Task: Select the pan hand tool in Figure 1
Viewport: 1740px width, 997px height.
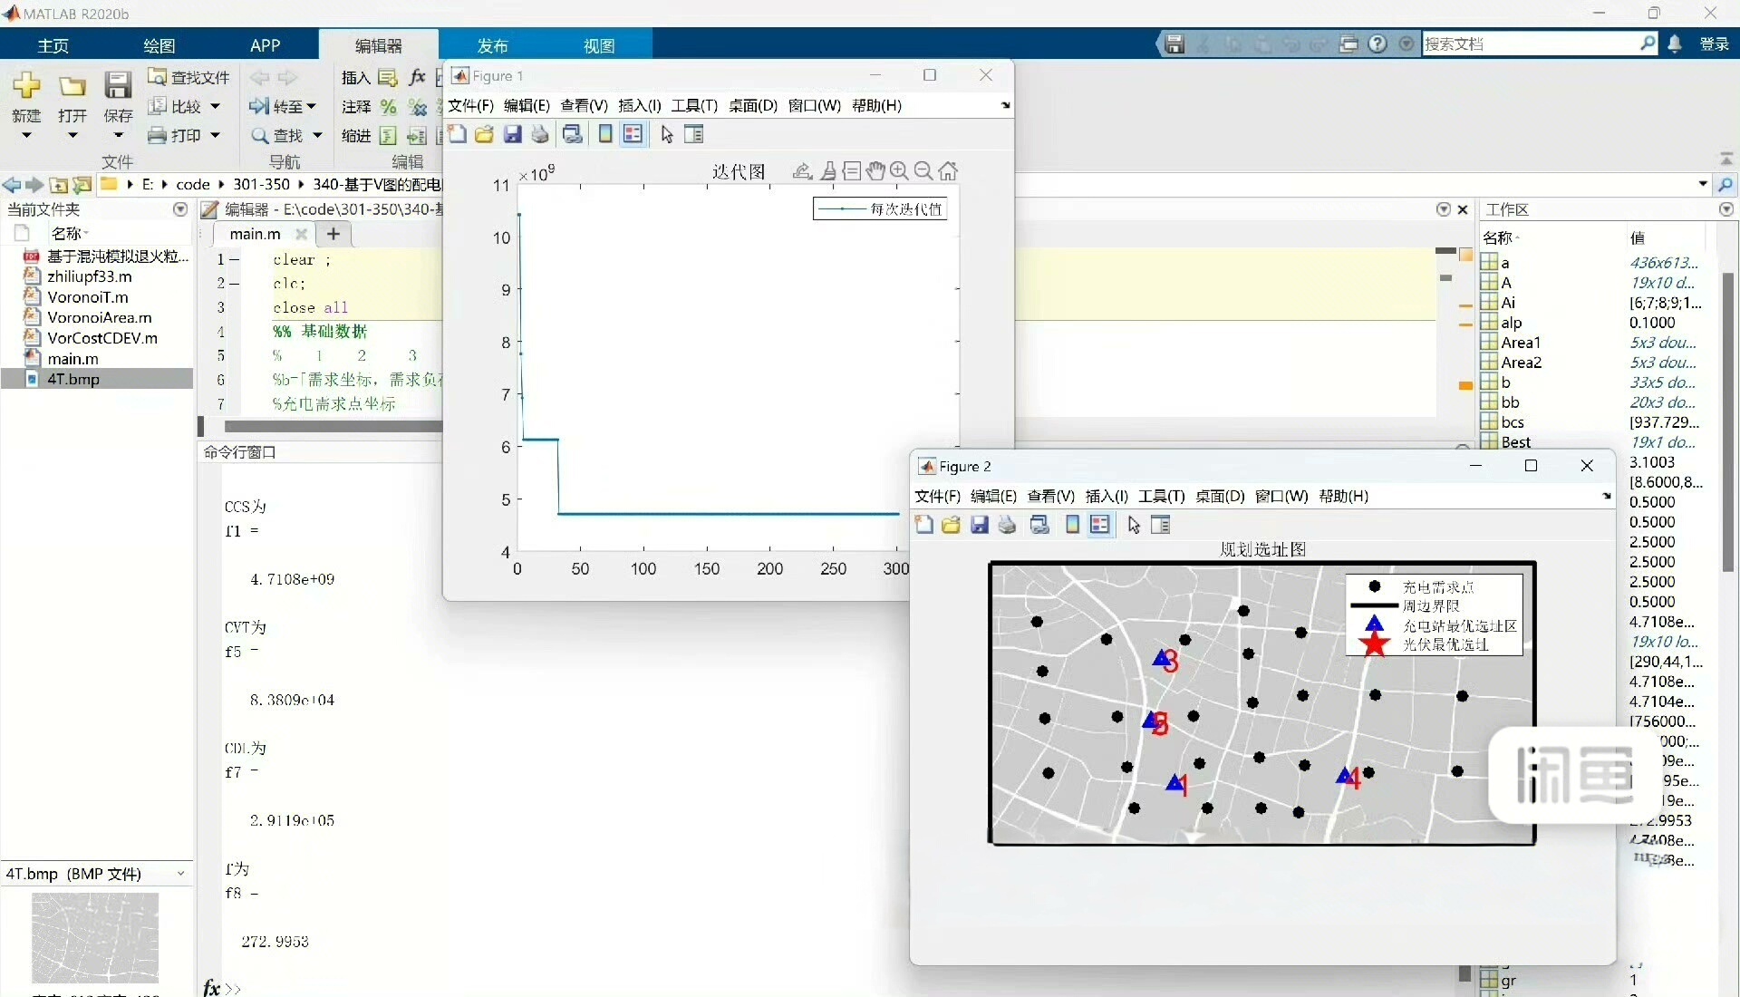Action: click(875, 171)
